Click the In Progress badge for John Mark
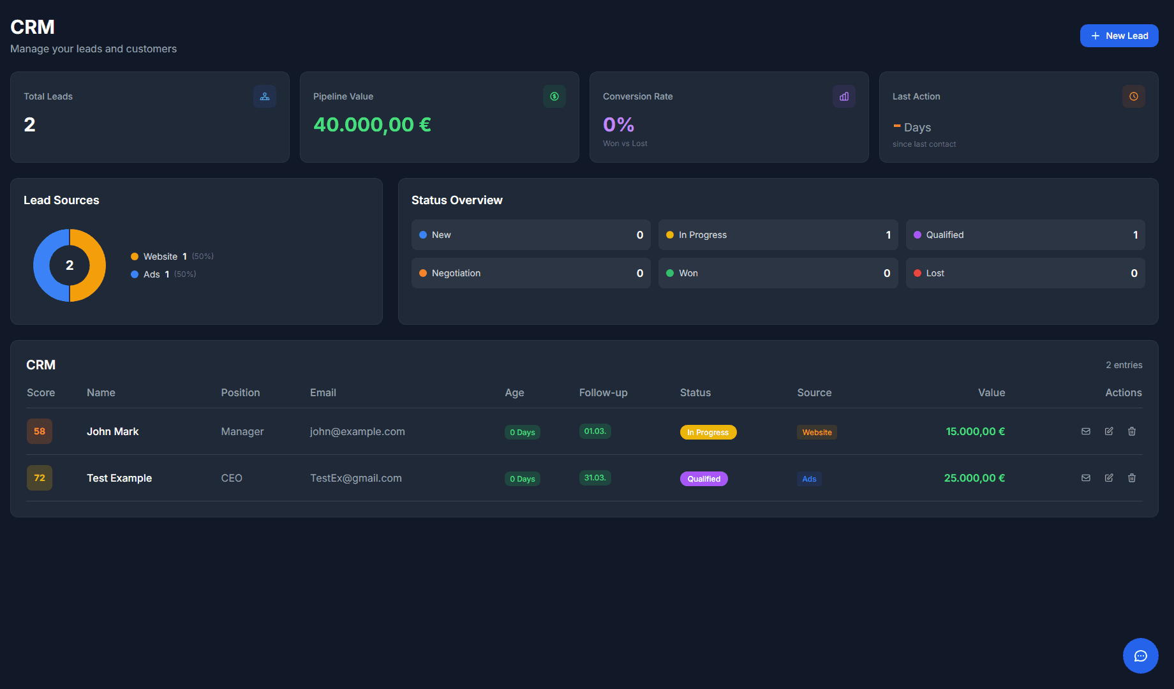Image resolution: width=1174 pixels, height=689 pixels. (708, 432)
